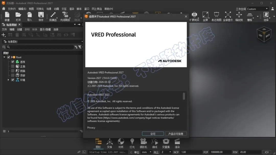This screenshot has width=276, height=155.
Task: Toggle the 环境 node checkbox
Action: click(13, 80)
